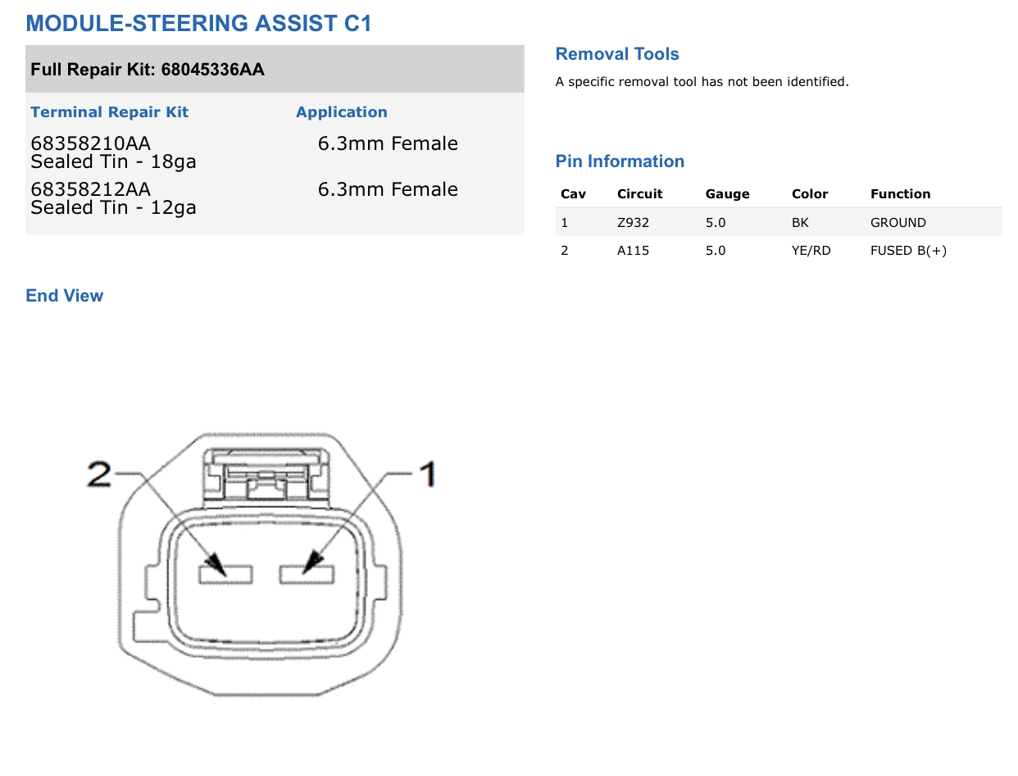This screenshot has height=776, width=1018.
Task: Click the Removal Tools heading
Action: 617,54
